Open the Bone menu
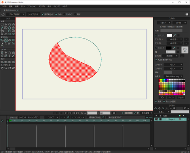This screenshot has width=190, height=153. click(x=23, y=6)
